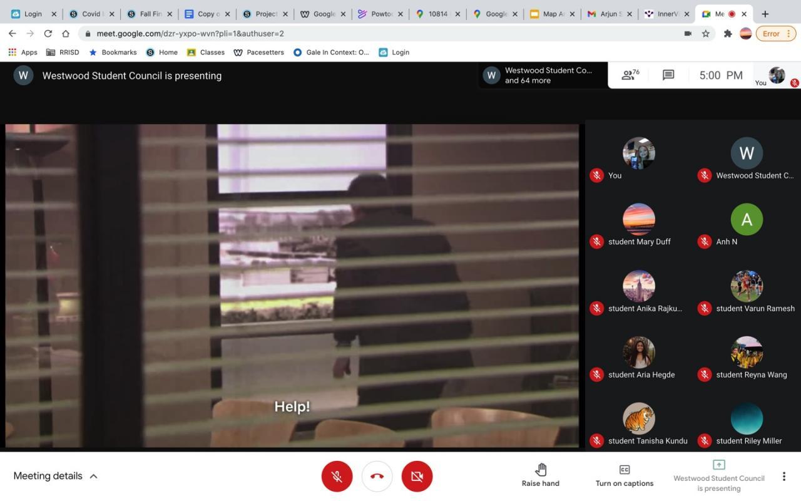The width and height of the screenshot is (801, 501).
Task: Open the Home bookmark
Action: pyautogui.click(x=162, y=53)
